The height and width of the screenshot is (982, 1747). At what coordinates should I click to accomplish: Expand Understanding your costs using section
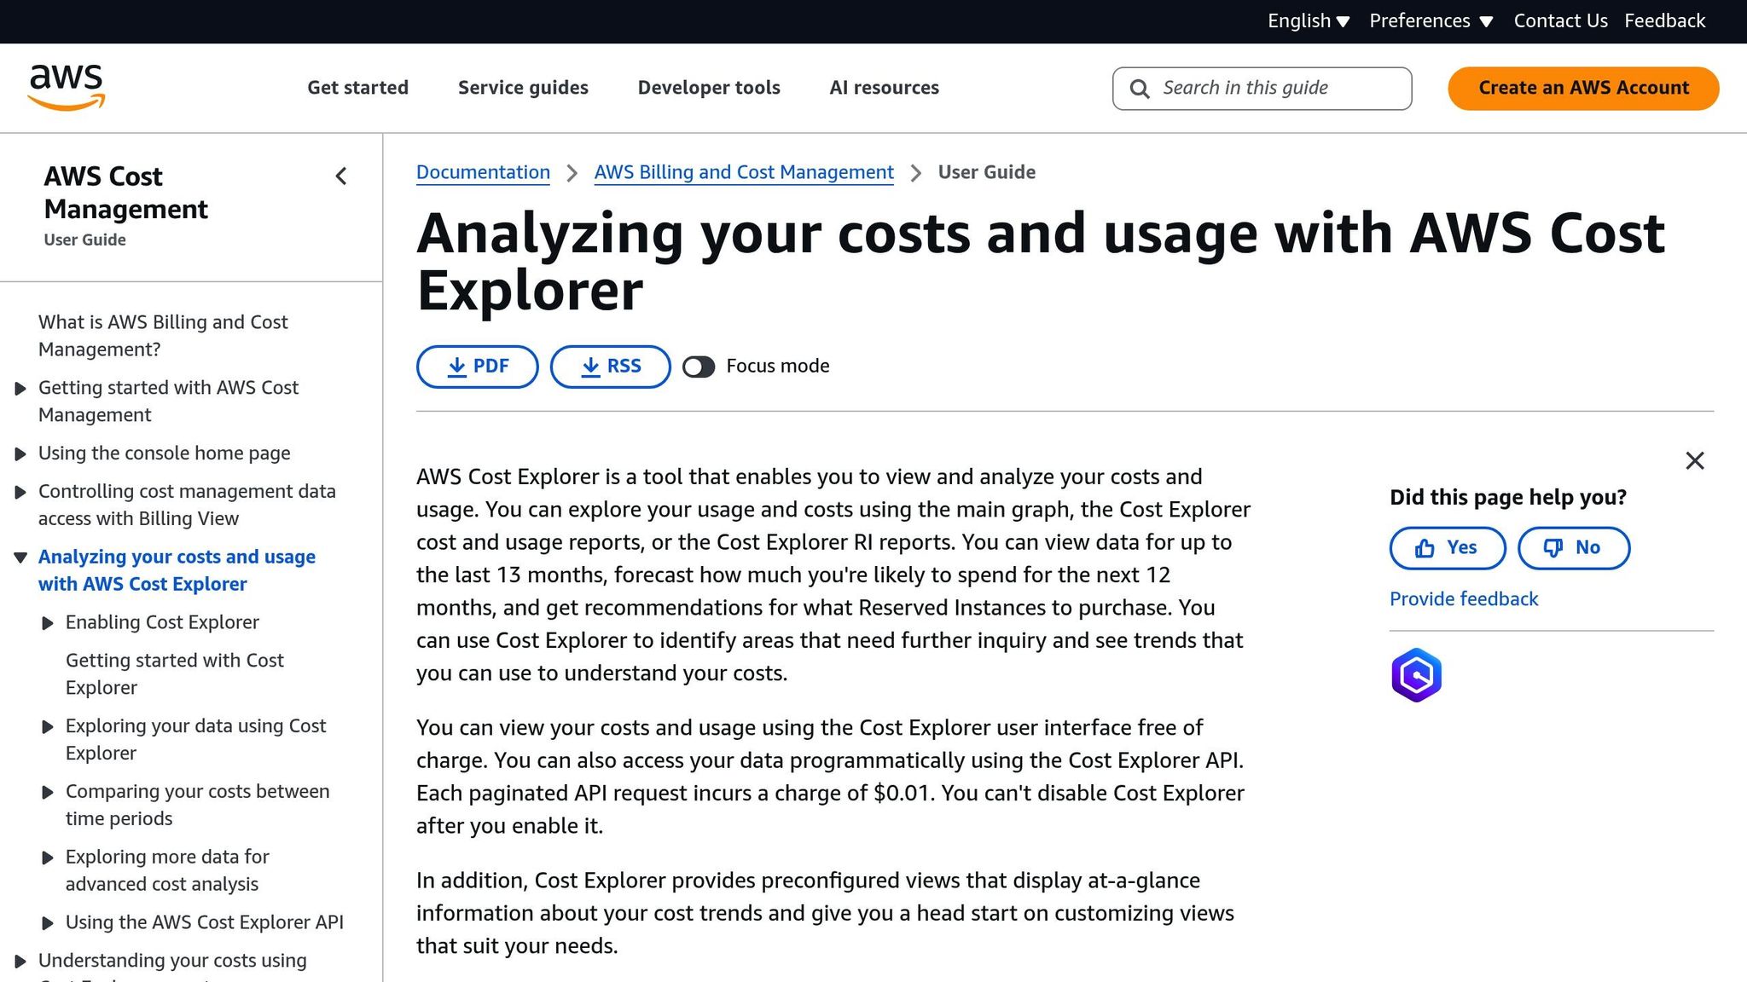[x=20, y=962]
